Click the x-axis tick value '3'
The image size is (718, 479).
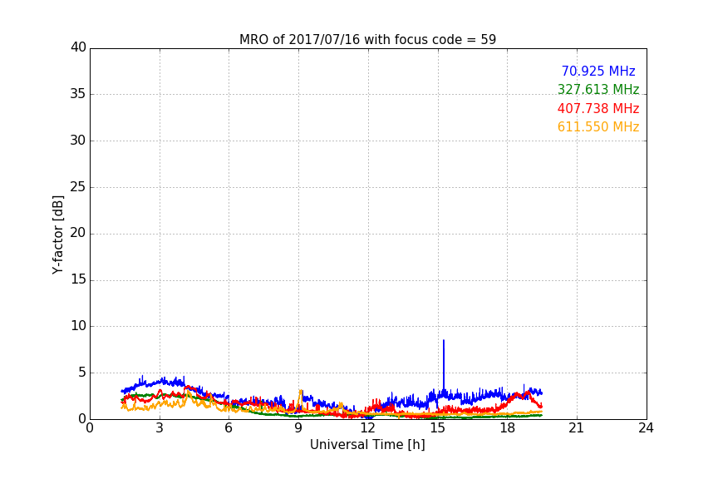[x=160, y=428]
